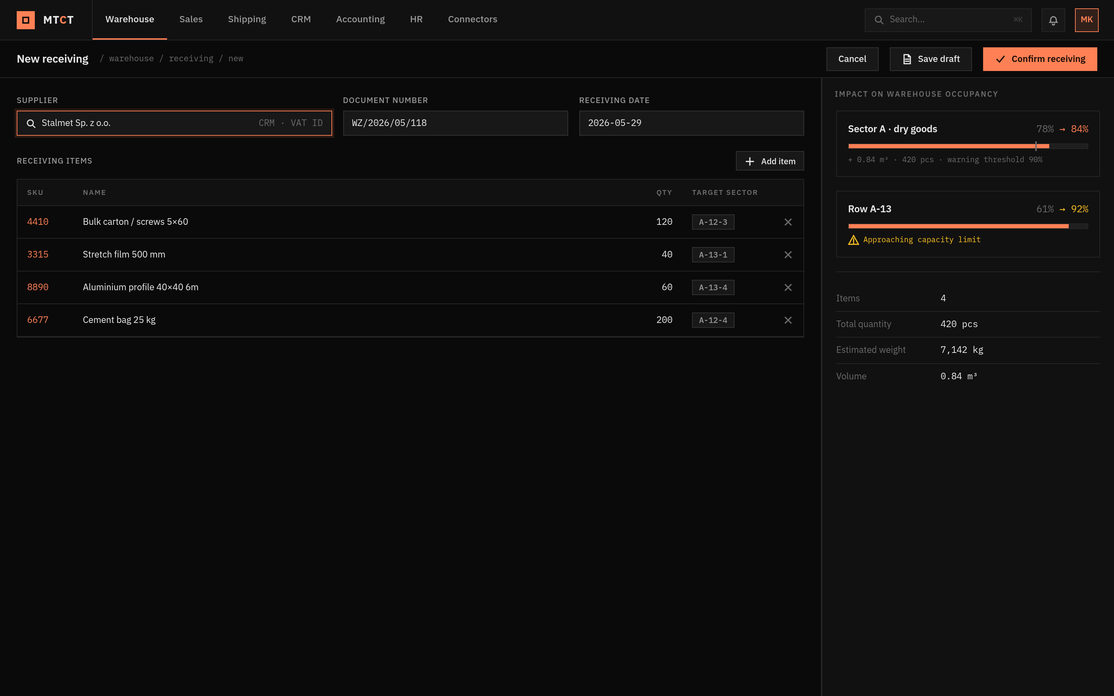Click the warehouse breadcrumb link

click(131, 58)
